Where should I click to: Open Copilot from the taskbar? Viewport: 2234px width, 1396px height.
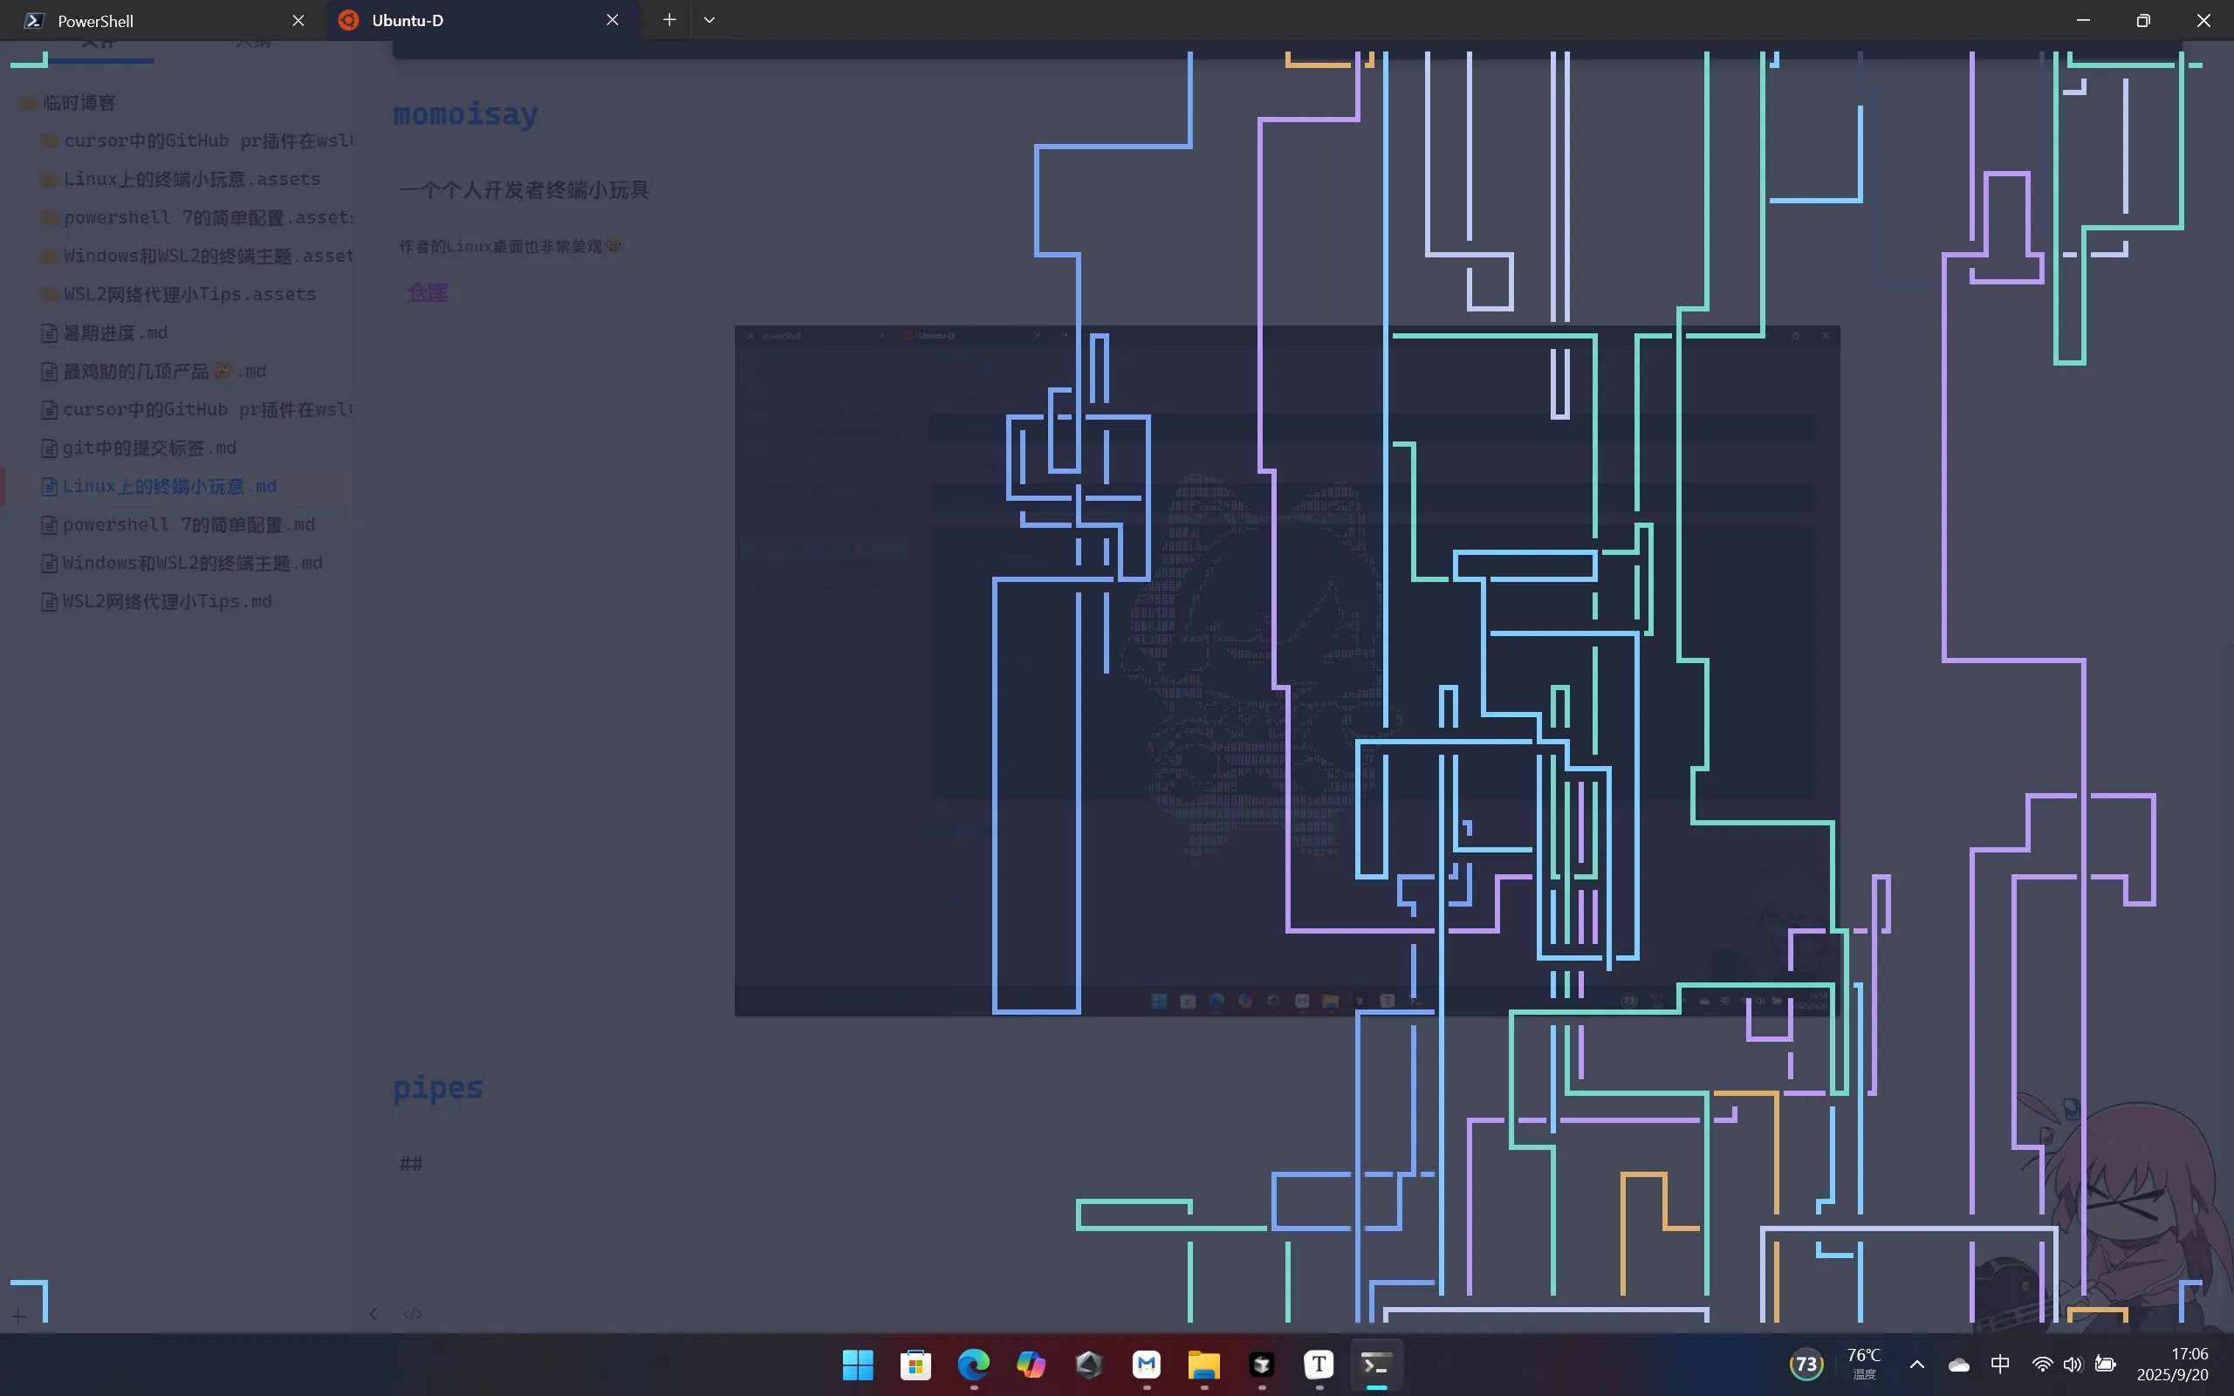click(x=1031, y=1365)
